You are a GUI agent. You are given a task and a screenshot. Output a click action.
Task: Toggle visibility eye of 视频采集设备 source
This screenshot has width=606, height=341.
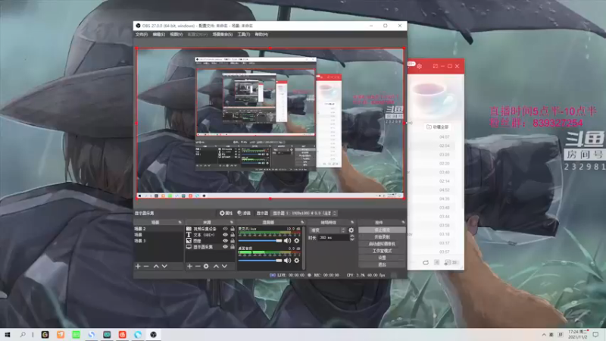coord(225,229)
